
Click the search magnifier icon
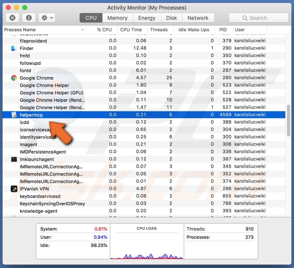(x=245, y=18)
